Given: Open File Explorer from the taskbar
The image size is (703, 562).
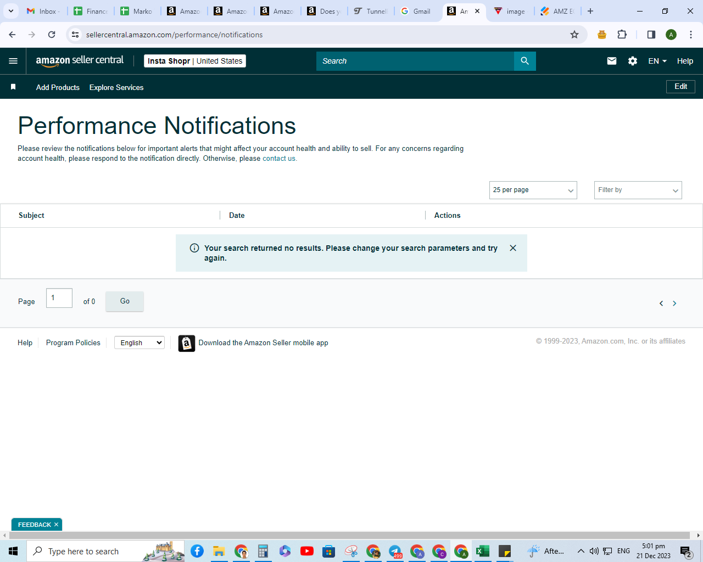Looking at the screenshot, I should [x=219, y=551].
